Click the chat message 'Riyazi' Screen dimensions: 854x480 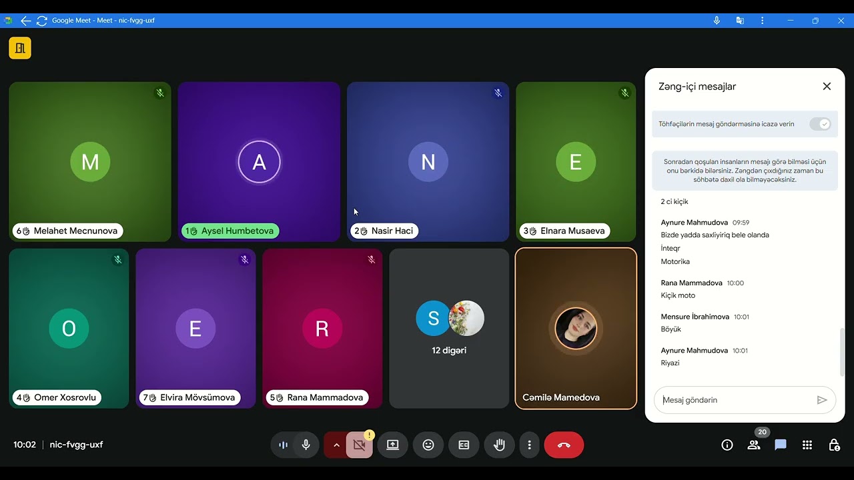pyautogui.click(x=670, y=363)
